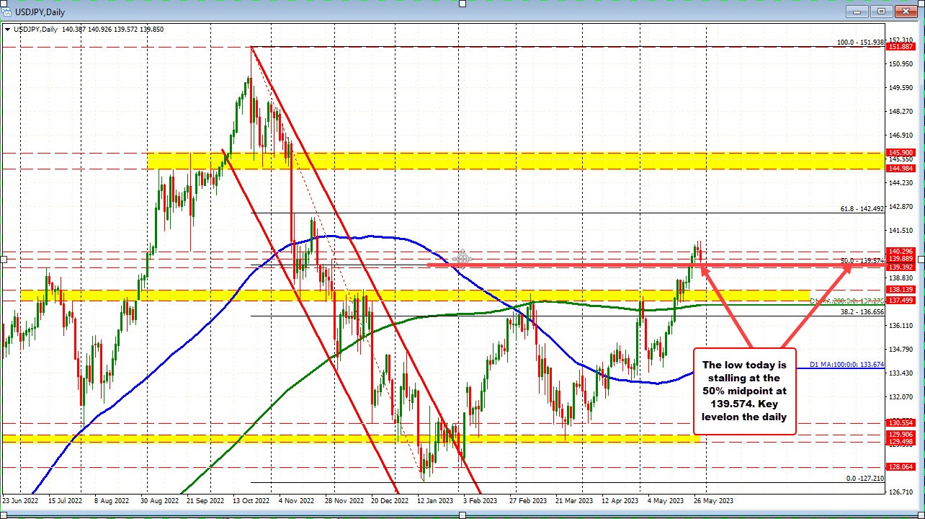
Task: Select OHLC values 140.387 140.926 139.572 139.850
Action: pyautogui.click(x=112, y=30)
